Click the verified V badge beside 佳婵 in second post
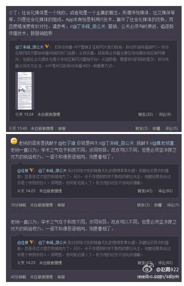Screen dimensions: 184x286 [32, 170]
